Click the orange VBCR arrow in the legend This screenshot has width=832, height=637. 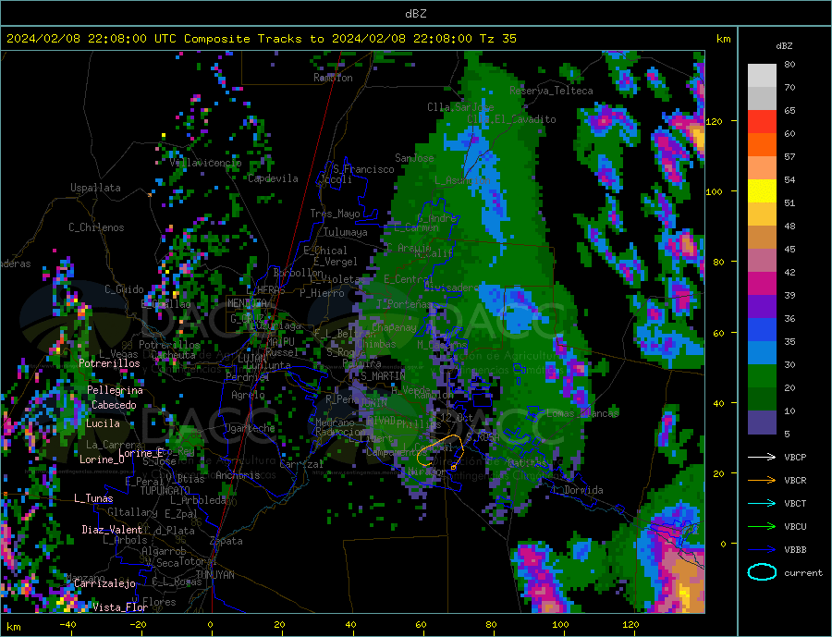point(762,481)
